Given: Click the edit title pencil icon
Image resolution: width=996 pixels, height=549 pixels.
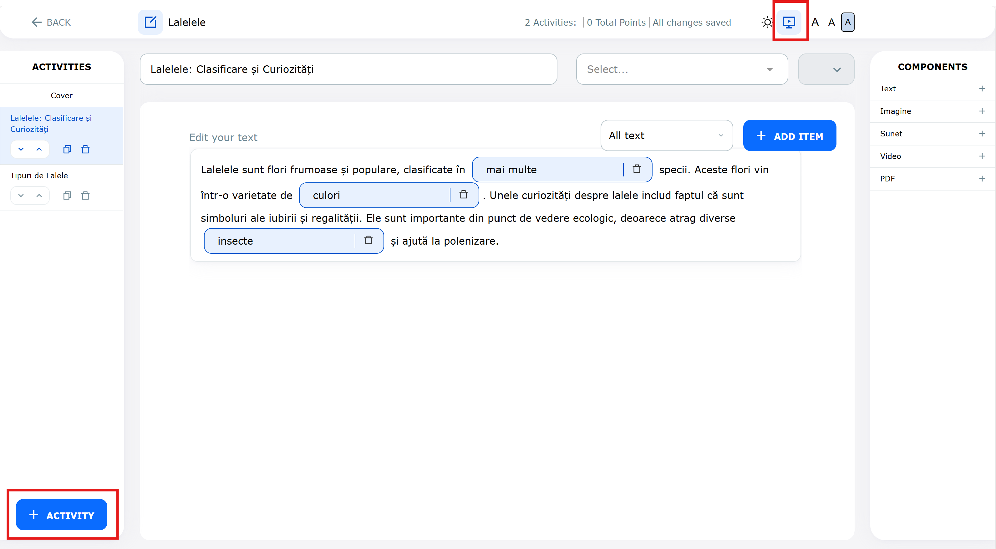Looking at the screenshot, I should coord(150,22).
